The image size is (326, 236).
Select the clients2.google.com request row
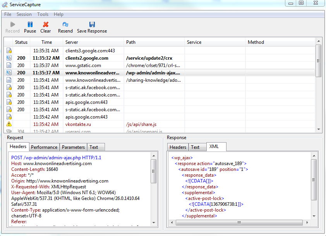[x=87, y=58]
